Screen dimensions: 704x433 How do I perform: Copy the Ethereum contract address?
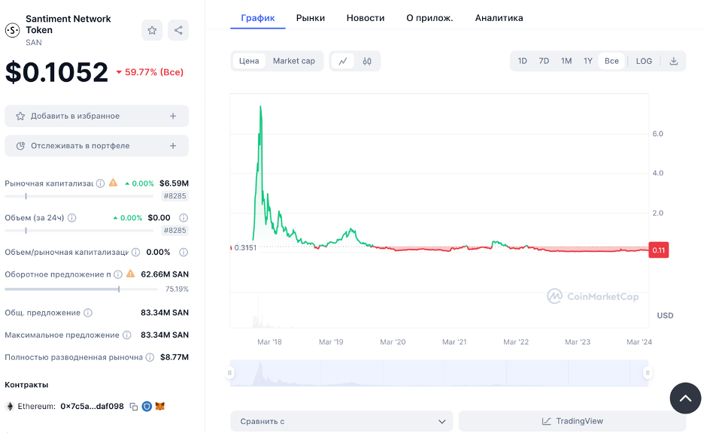point(134,407)
